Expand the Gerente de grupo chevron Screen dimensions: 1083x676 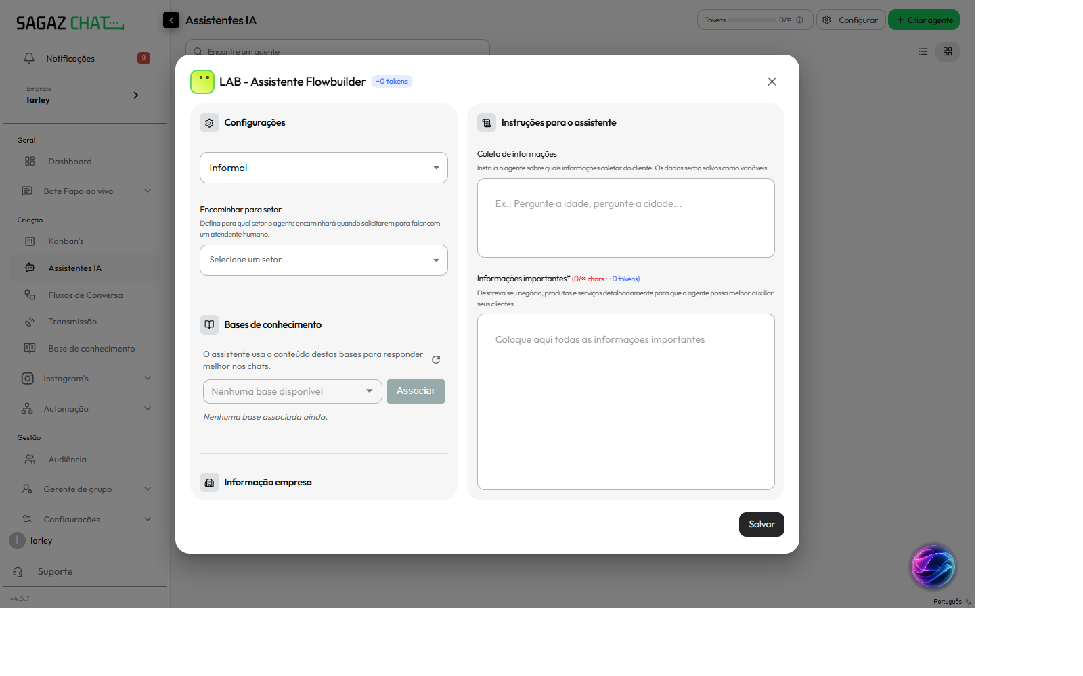(148, 489)
